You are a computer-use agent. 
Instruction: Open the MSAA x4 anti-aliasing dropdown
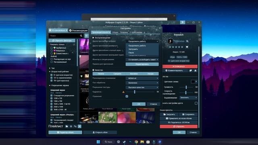point(142,78)
